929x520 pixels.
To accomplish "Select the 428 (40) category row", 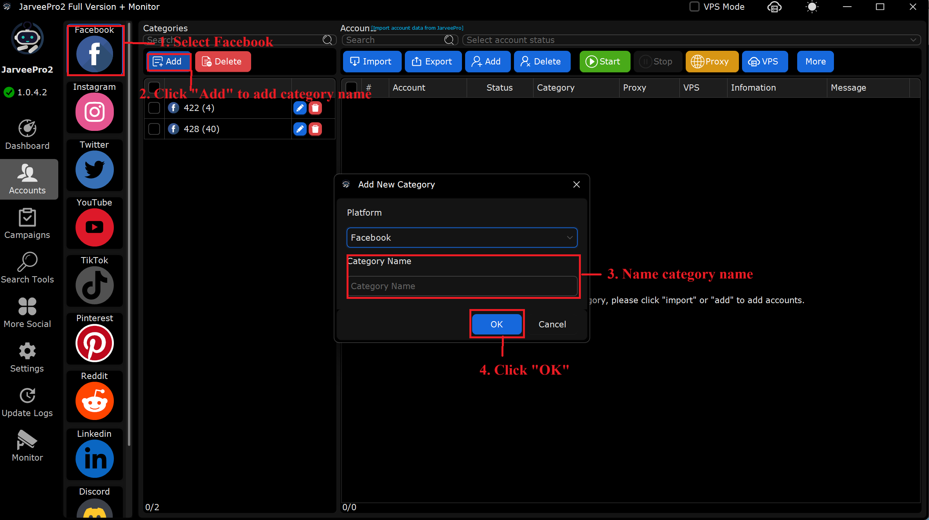I will (x=239, y=129).
